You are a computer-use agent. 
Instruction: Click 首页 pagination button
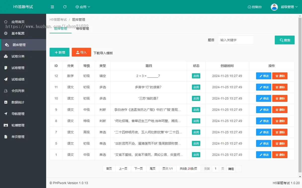(109, 169)
